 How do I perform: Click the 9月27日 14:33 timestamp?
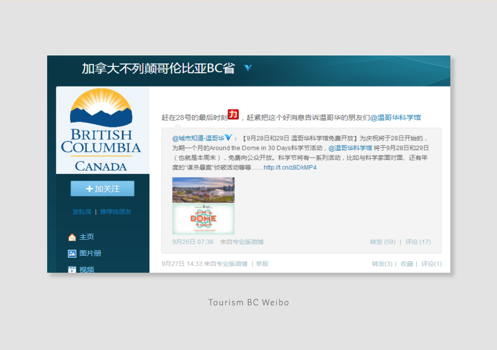point(181,264)
